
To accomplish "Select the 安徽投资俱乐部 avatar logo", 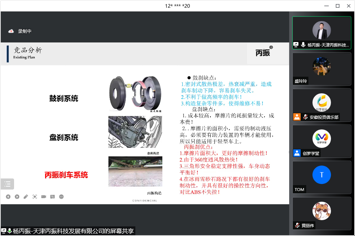I will click(x=321, y=103).
